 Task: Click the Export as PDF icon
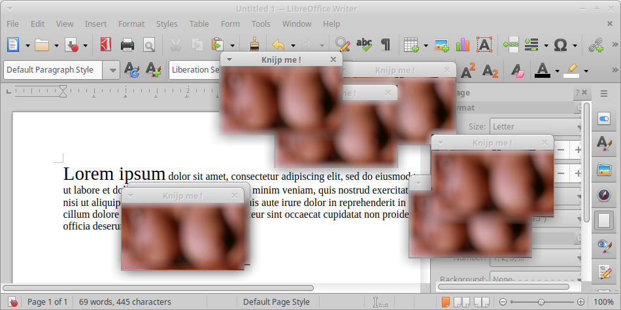(x=106, y=44)
